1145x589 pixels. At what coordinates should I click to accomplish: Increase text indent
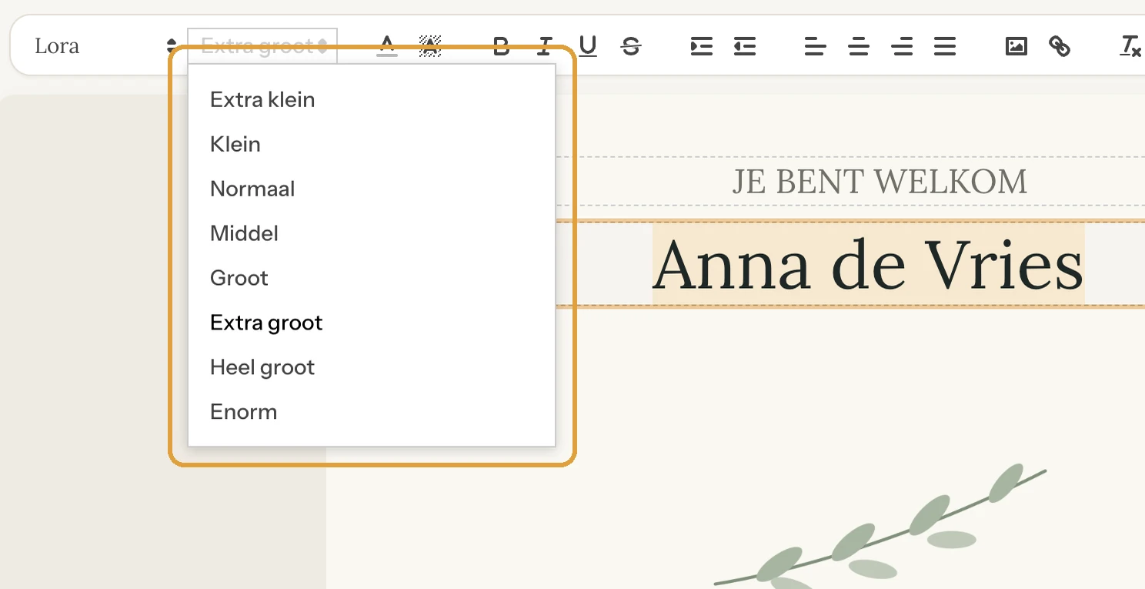tap(702, 46)
